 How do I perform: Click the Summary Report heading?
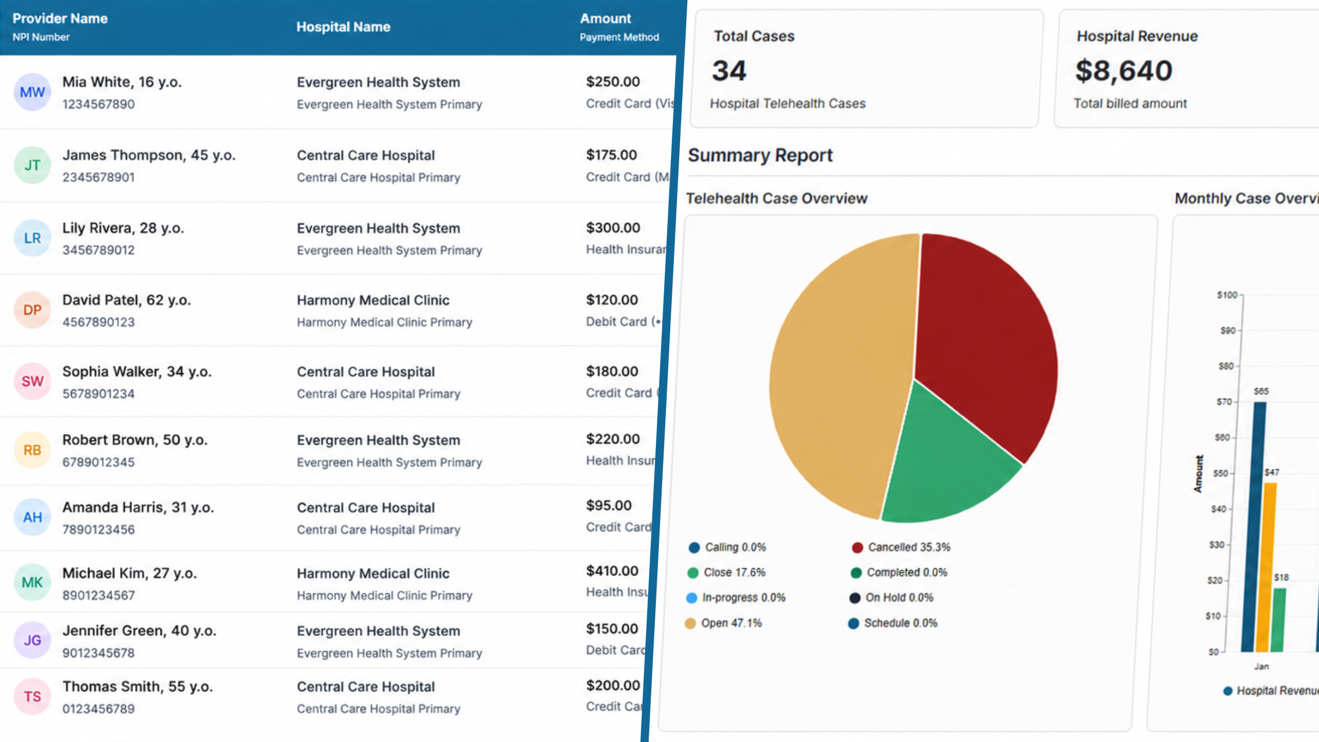(x=760, y=155)
